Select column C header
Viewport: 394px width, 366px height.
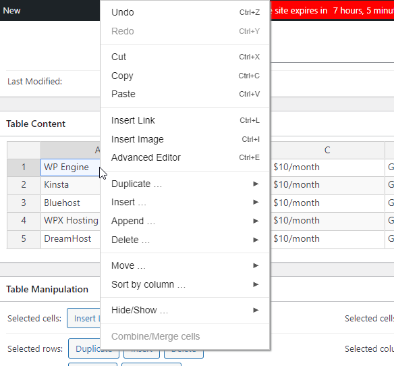tap(327, 150)
